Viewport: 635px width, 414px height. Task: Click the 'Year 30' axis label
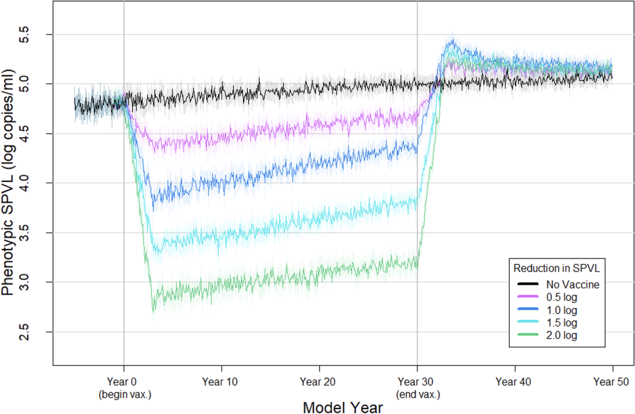pyautogui.click(x=415, y=382)
